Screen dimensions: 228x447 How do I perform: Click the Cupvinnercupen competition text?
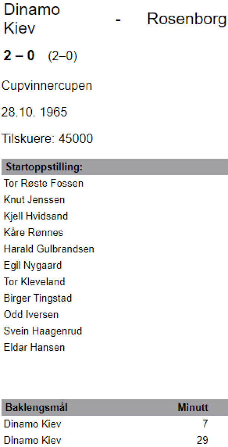pos(47,86)
